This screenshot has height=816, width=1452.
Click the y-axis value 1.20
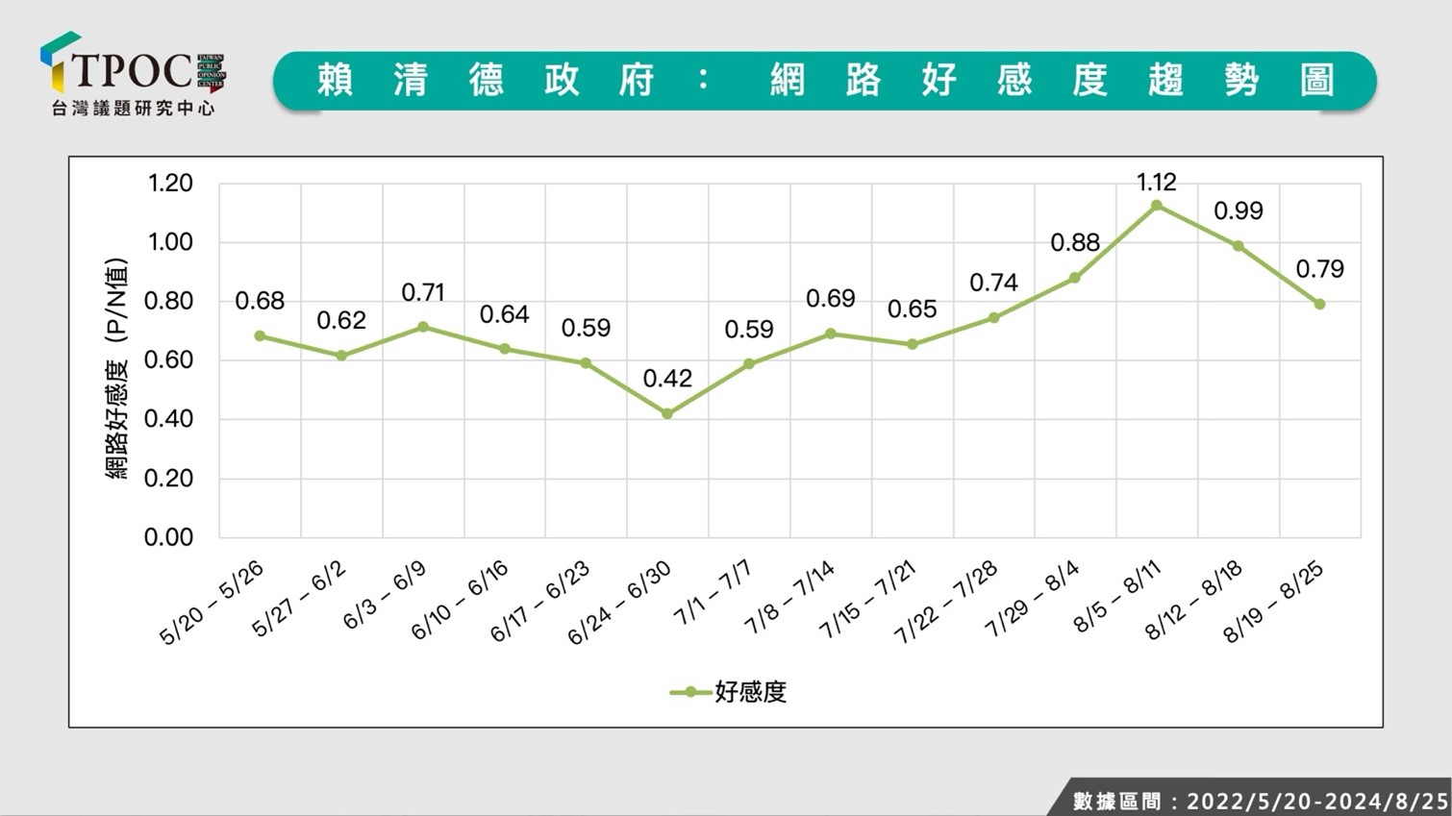click(170, 183)
